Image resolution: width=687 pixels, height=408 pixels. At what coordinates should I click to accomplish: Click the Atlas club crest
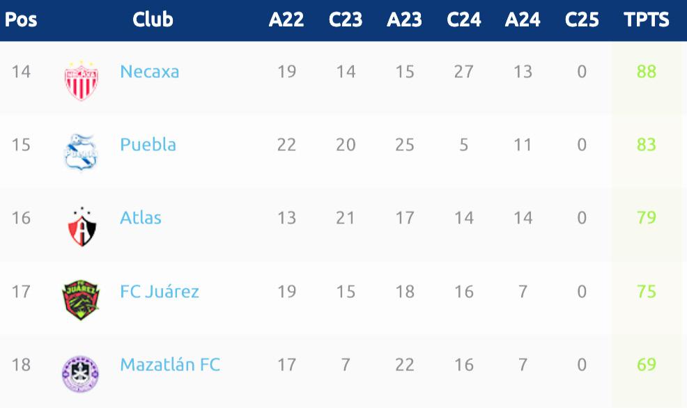click(x=82, y=226)
